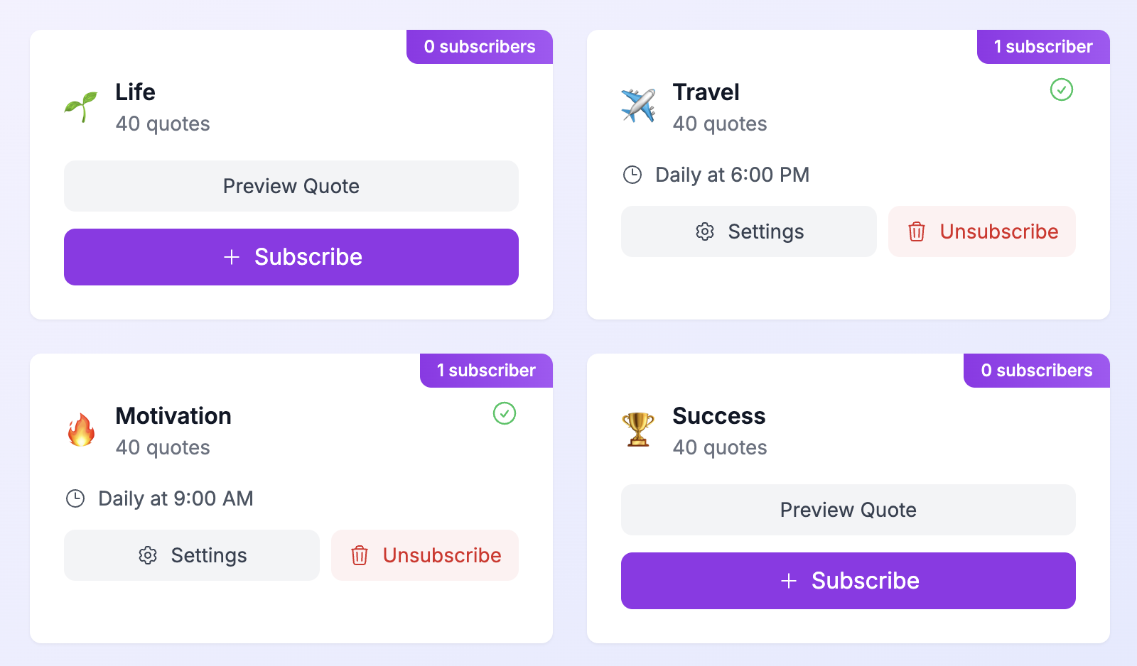Viewport: 1137px width, 666px height.
Task: Click the Life seedling emoji icon
Action: [81, 107]
